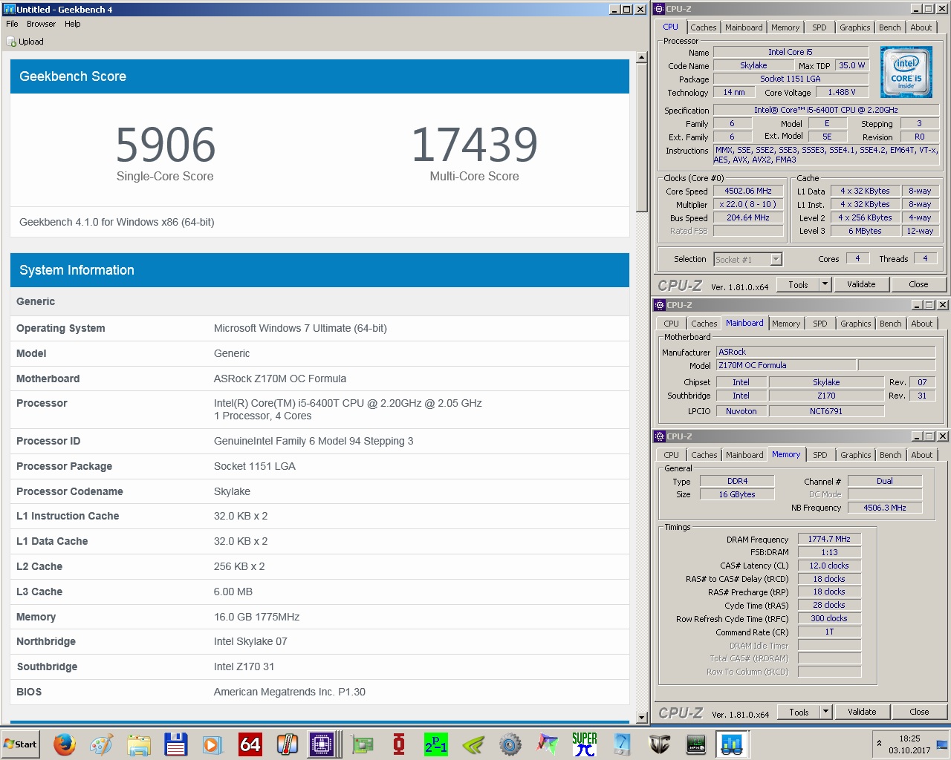
Task: Select the active Geekbench taskbar icon
Action: pyautogui.click(x=732, y=744)
